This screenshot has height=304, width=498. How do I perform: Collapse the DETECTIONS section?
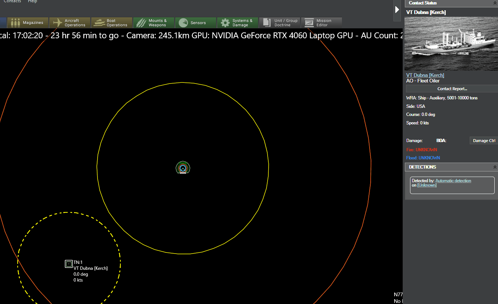[x=495, y=167]
